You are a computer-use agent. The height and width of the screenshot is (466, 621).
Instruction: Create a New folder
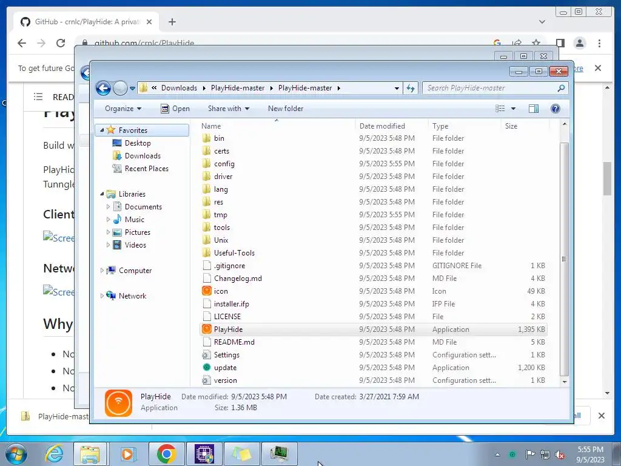(x=286, y=109)
